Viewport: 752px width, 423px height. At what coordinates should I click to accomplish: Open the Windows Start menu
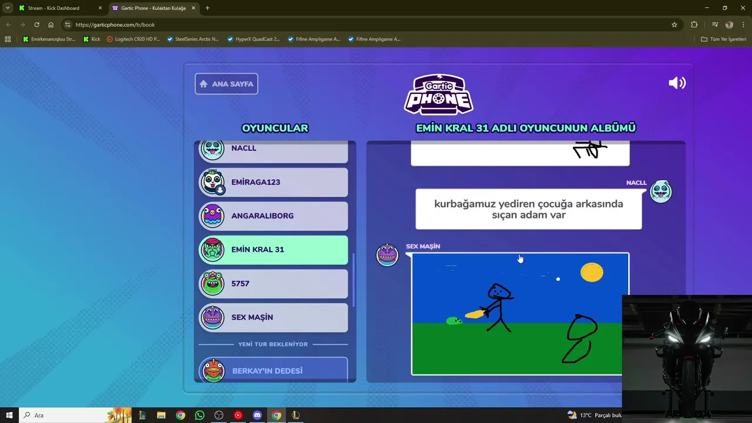click(9, 415)
